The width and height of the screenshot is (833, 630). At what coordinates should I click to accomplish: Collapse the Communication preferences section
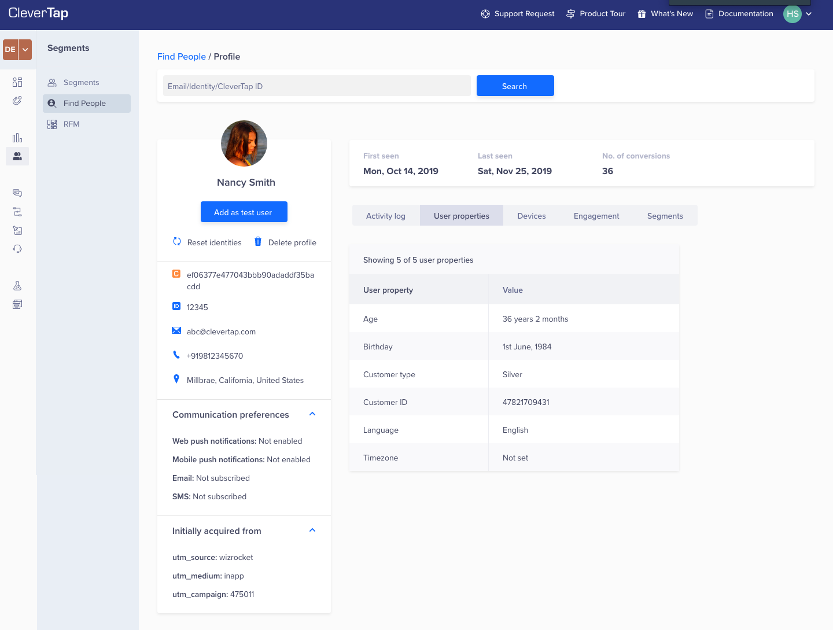312,414
